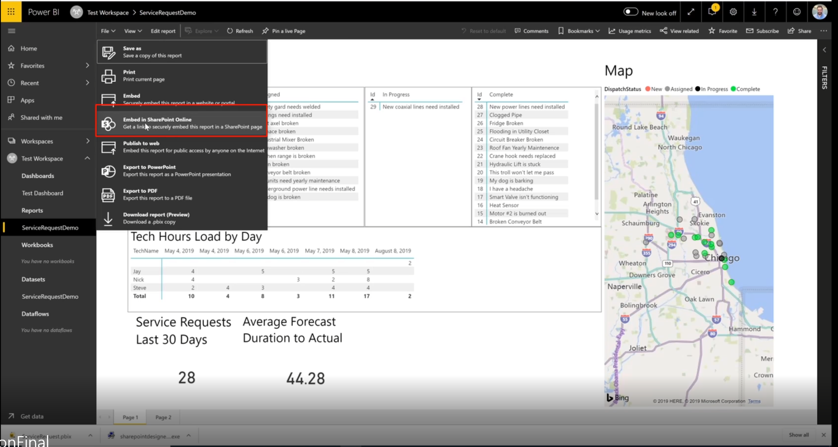
Task: Select Embed menu item
Action: point(182,99)
